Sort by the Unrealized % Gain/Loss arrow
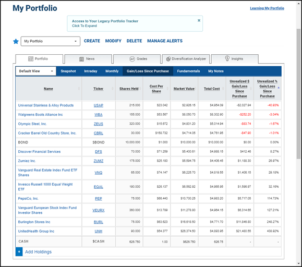The image size is (302, 267). coord(279,88)
